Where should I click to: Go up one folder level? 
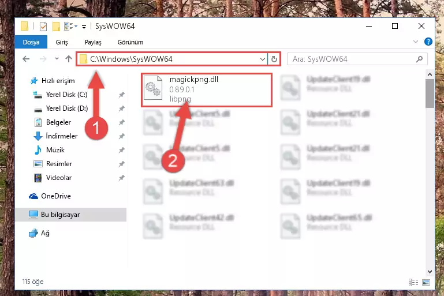coord(69,59)
